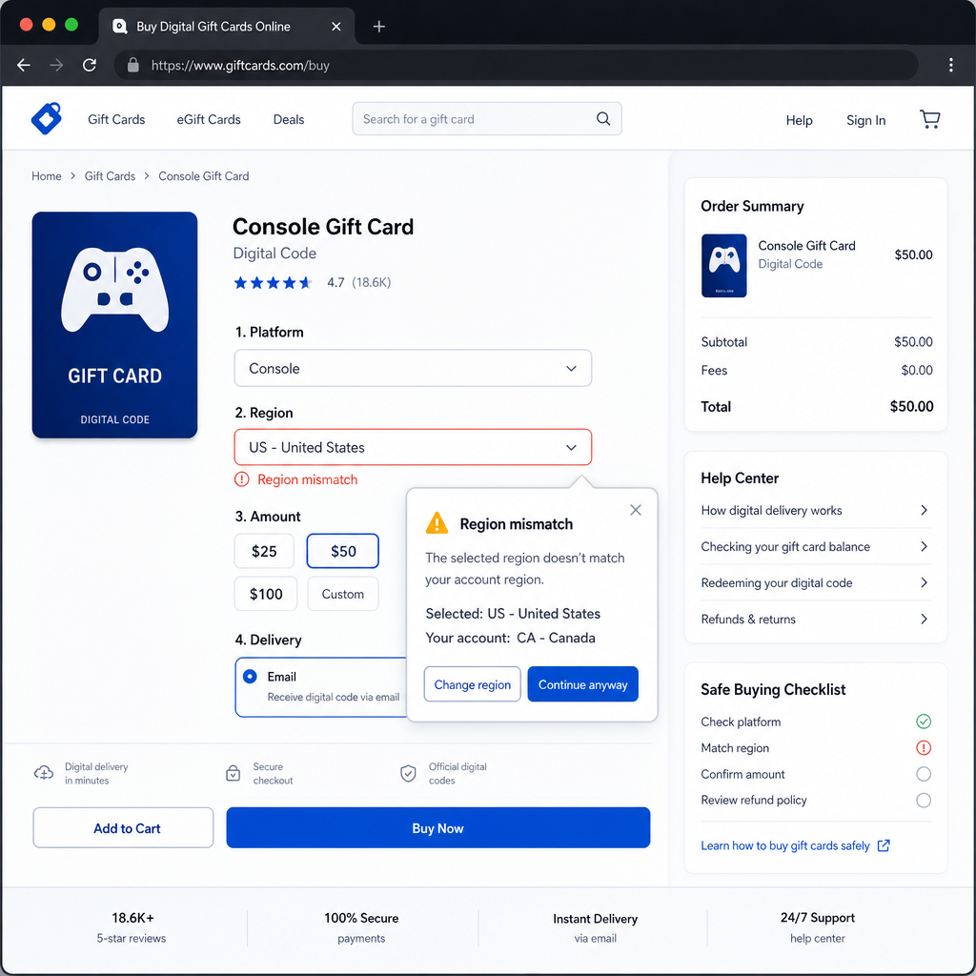This screenshot has width=976, height=976.
Task: Click the Official digital codes shield icon
Action: coord(408,773)
